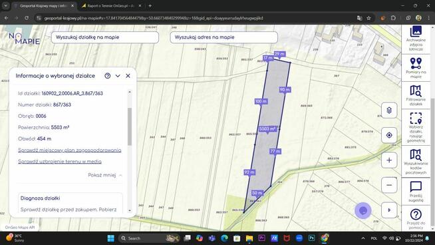Locate my position on map
The height and width of the screenshot is (245, 435).
click(x=389, y=135)
